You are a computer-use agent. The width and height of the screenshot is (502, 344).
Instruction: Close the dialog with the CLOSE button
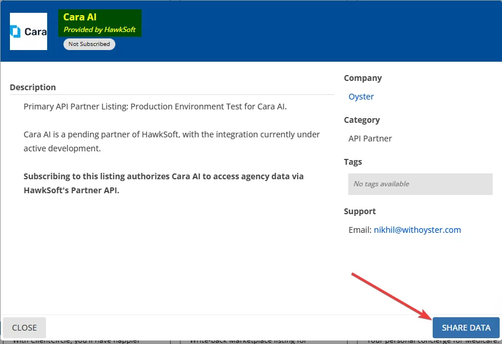coord(24,327)
